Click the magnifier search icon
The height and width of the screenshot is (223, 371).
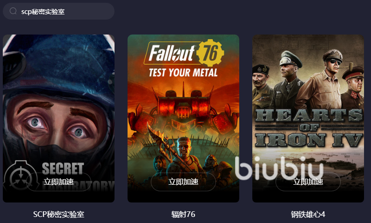[13, 11]
